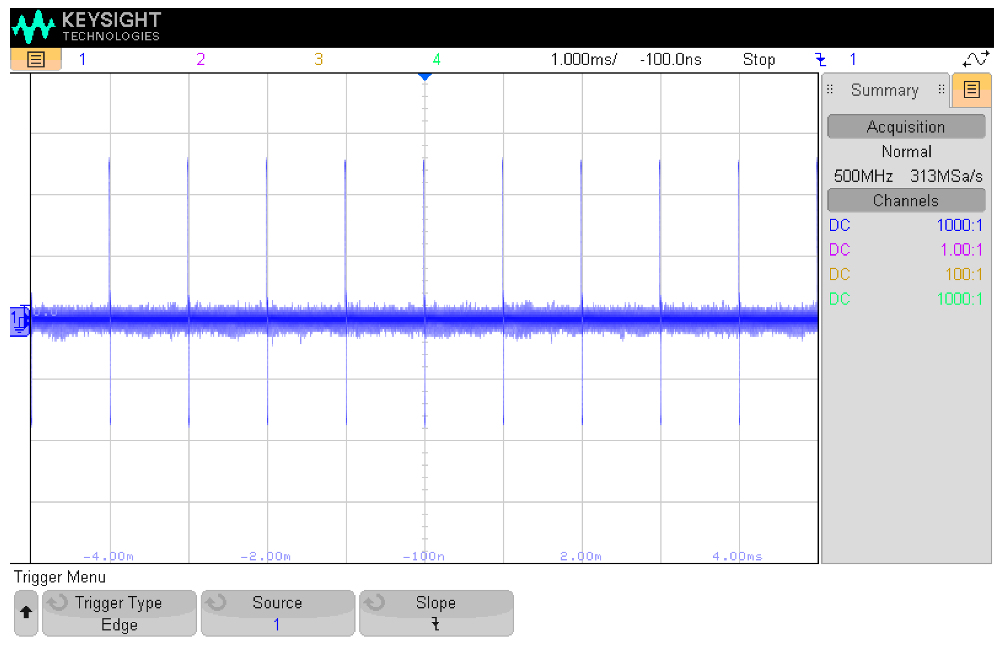Image resolution: width=1004 pixels, height=651 pixels.
Task: Toggle channel 1 in the status bar
Action: (82, 59)
